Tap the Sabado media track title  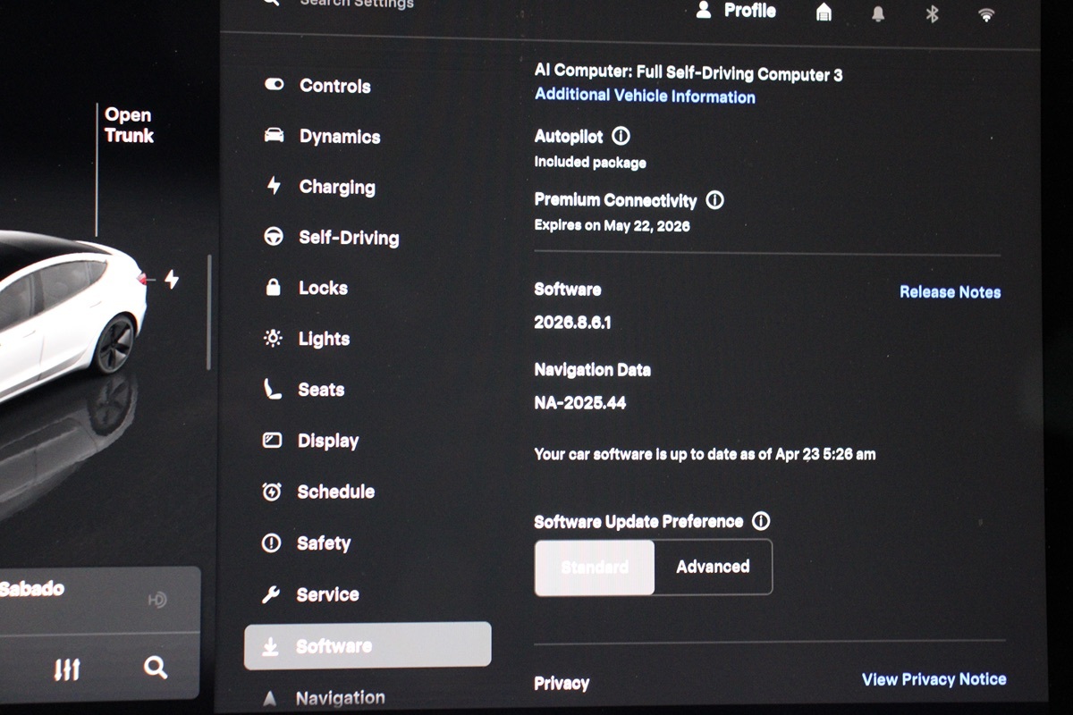tap(32, 589)
